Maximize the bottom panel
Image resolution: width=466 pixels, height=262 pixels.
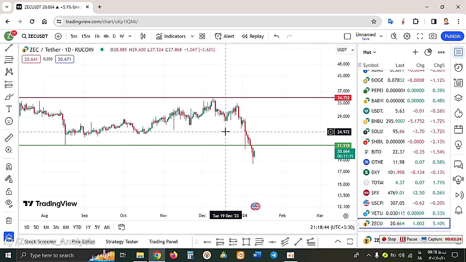coord(350,242)
